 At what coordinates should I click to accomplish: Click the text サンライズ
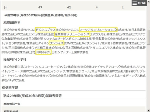pos(56,43)
